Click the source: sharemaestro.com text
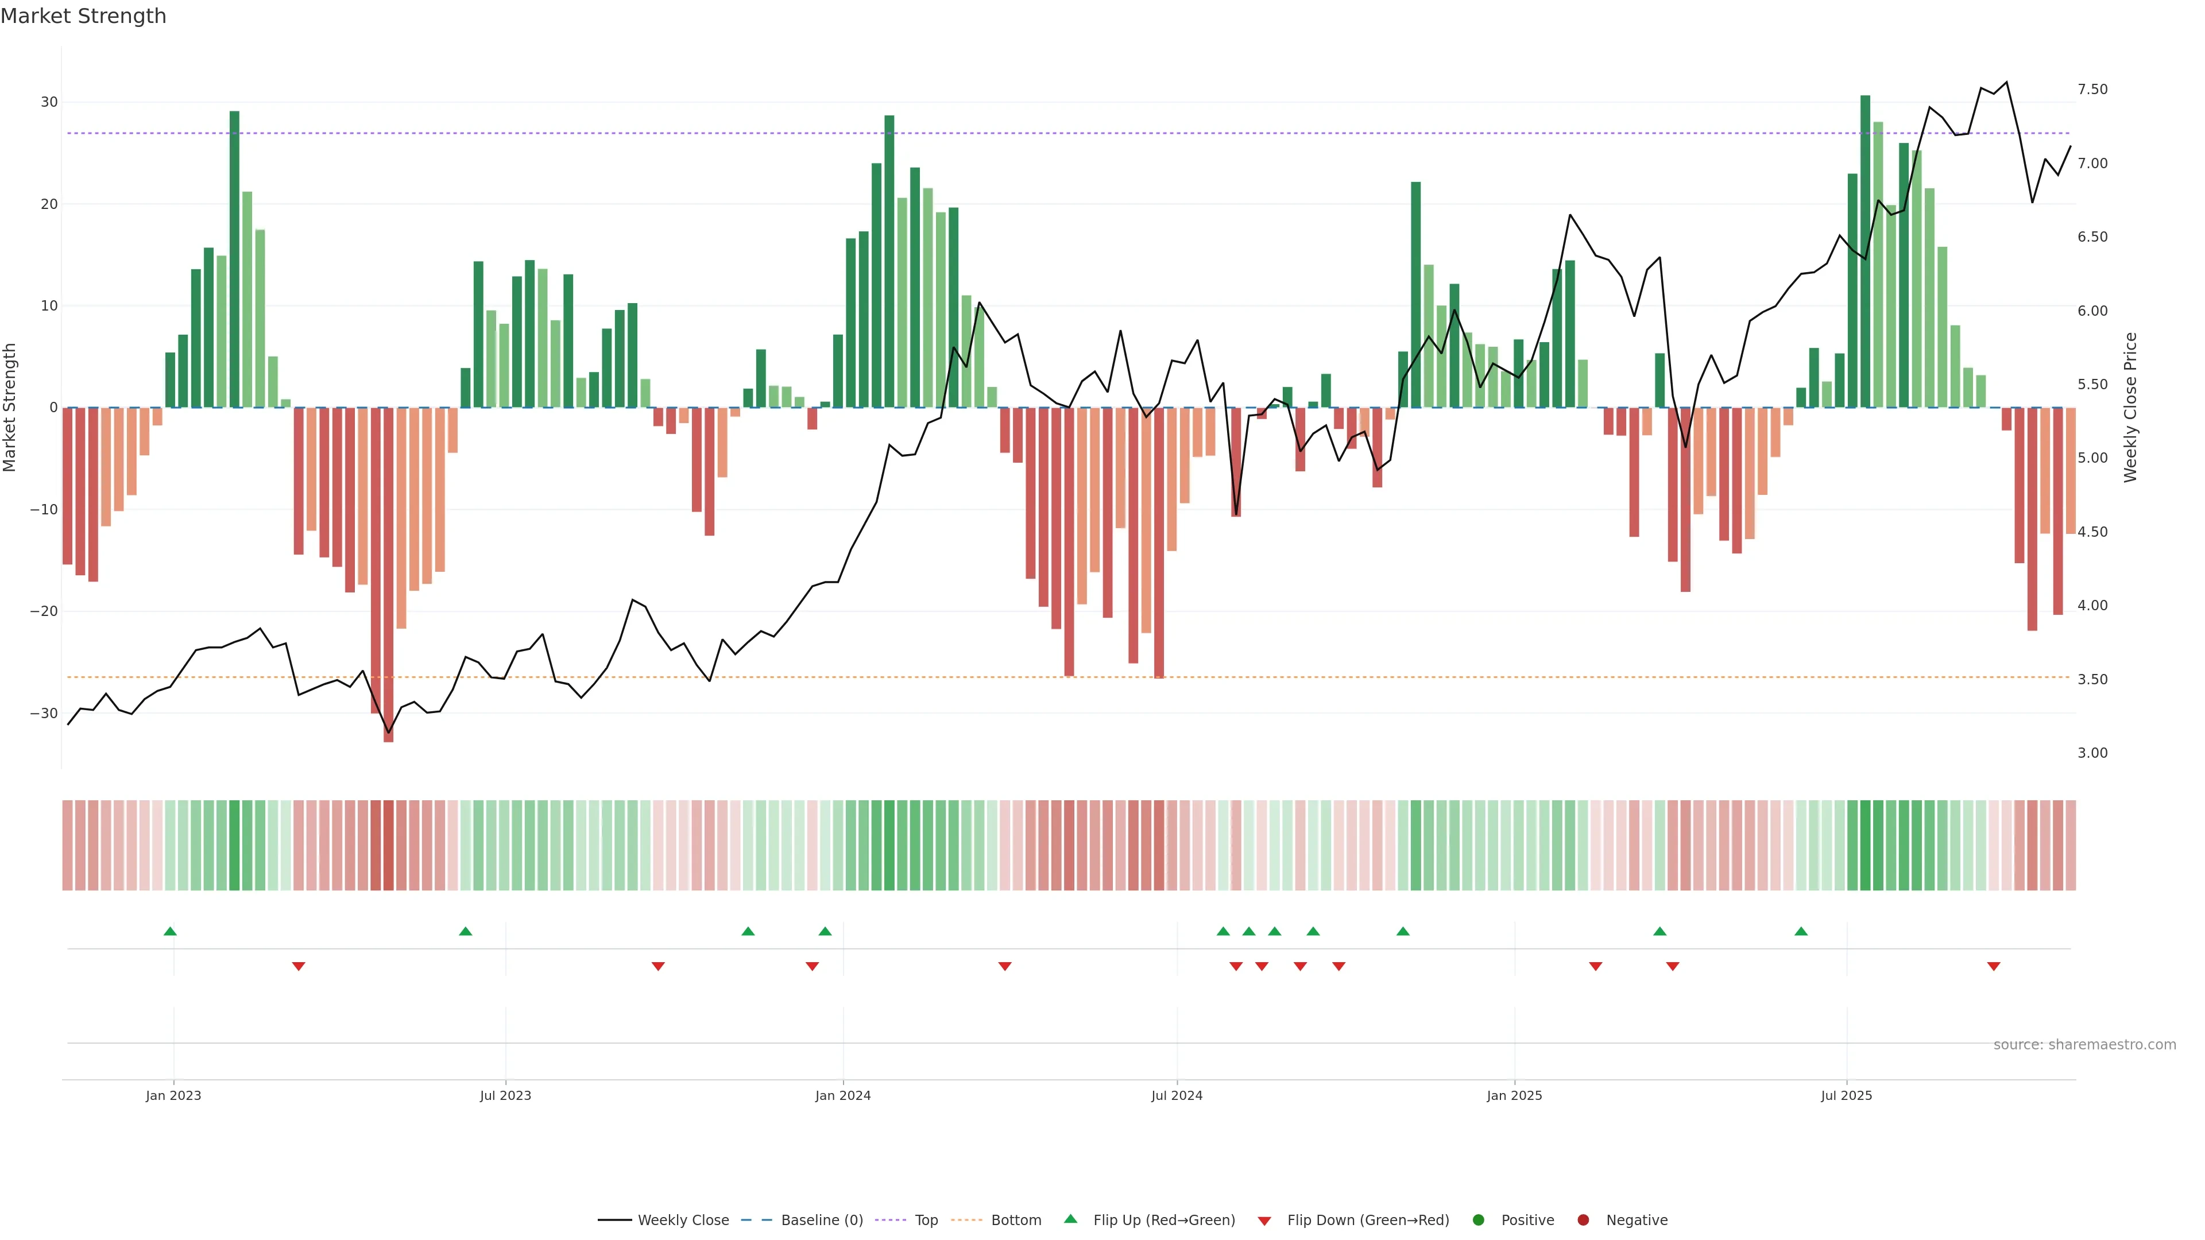This screenshot has width=2205, height=1240. click(2084, 1045)
